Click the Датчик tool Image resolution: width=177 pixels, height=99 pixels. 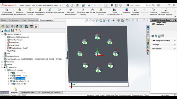point(92,11)
